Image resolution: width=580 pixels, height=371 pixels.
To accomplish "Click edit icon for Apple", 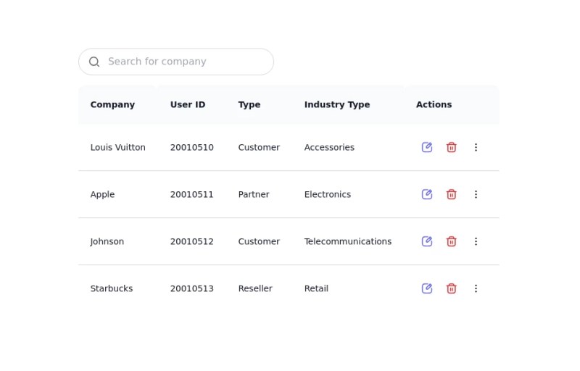I will [427, 194].
